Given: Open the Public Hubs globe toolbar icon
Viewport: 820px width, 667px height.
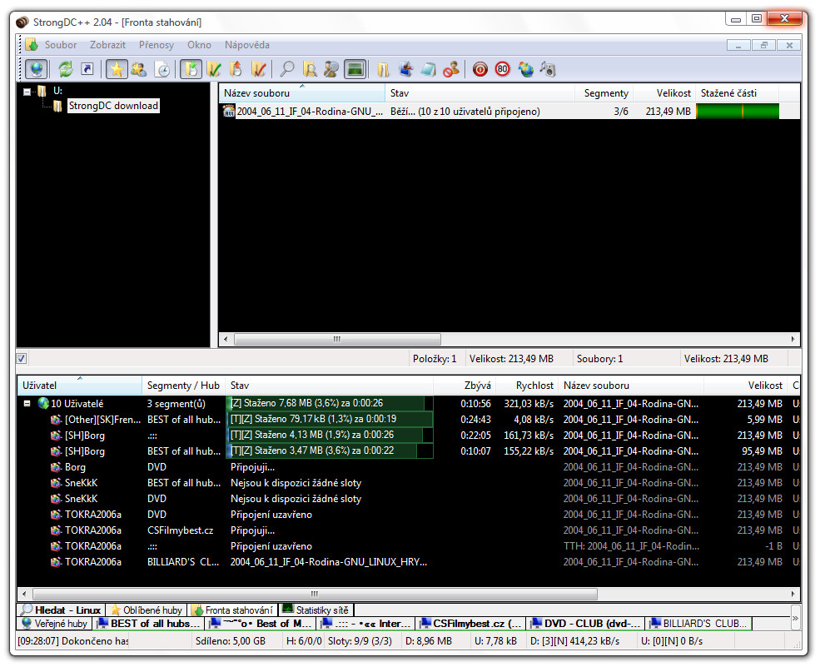Looking at the screenshot, I should (x=37, y=69).
